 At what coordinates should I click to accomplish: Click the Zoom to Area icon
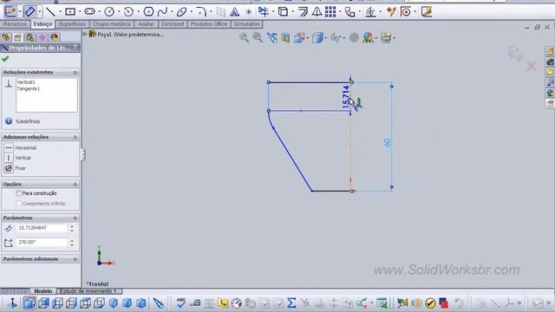(x=258, y=37)
